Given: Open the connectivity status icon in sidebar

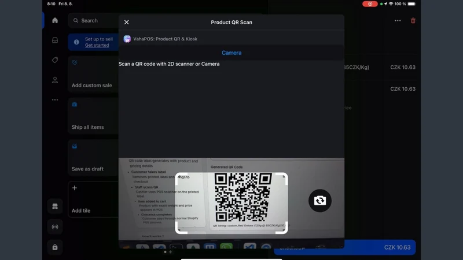Looking at the screenshot, I should (x=55, y=226).
